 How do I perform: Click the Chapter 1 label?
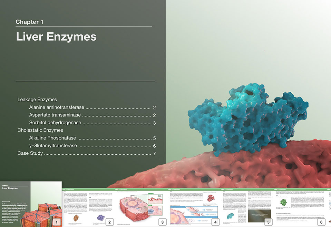tap(29, 22)
